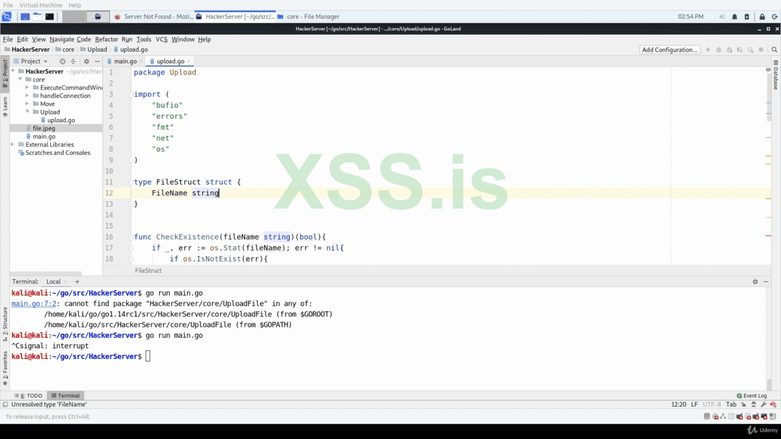The height and width of the screenshot is (439, 781).
Task: Collapse the Upload folder
Action: (x=27, y=112)
